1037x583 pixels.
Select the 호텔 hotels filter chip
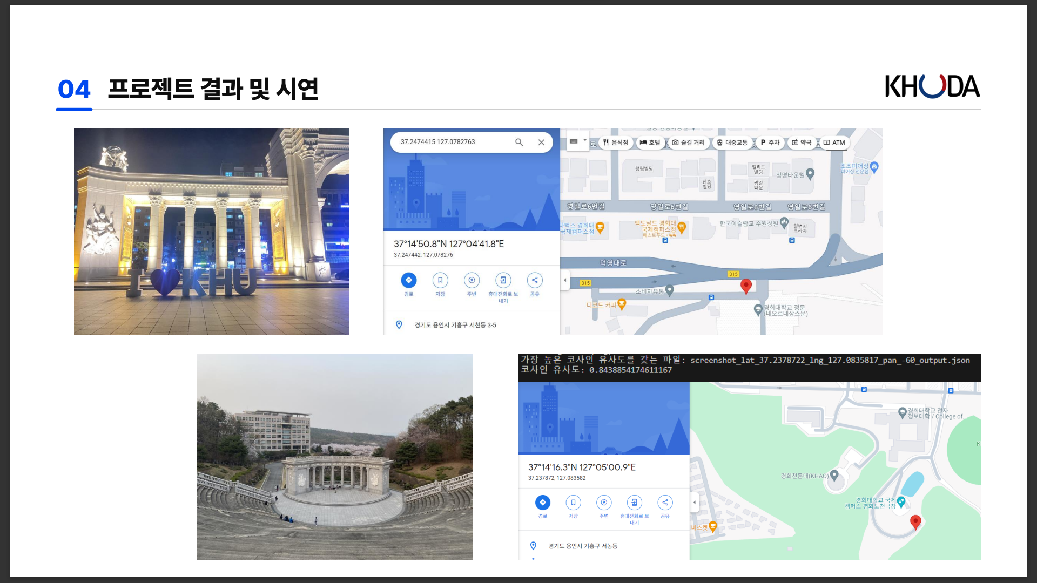pos(650,143)
